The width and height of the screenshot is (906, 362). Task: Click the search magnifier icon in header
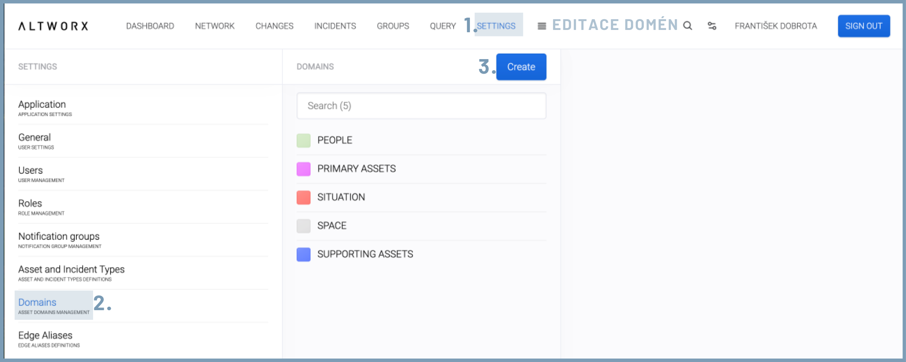688,26
